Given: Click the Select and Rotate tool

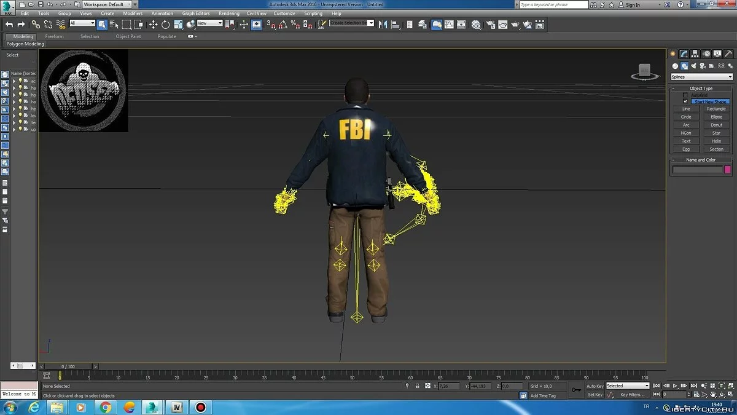Looking at the screenshot, I should (x=165, y=25).
